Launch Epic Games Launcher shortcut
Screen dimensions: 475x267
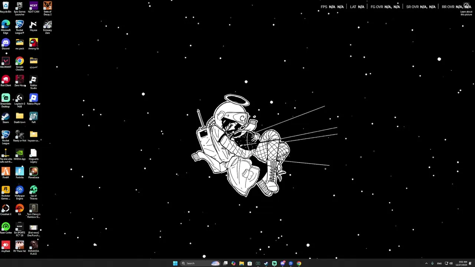[20, 8]
